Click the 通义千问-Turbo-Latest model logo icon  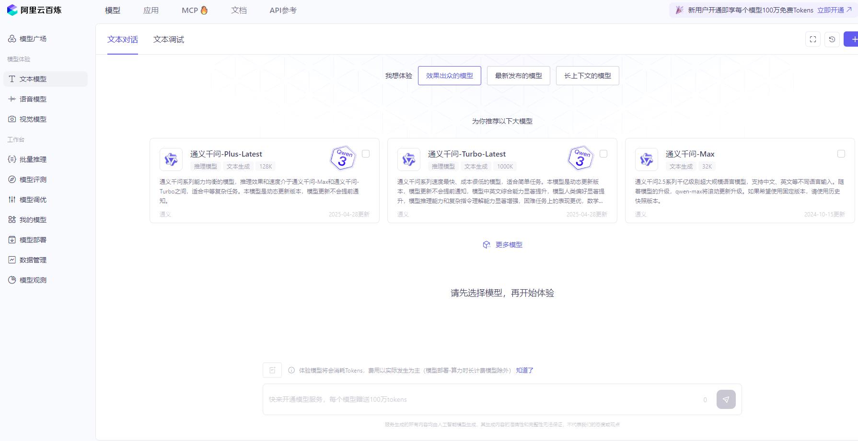click(409, 159)
